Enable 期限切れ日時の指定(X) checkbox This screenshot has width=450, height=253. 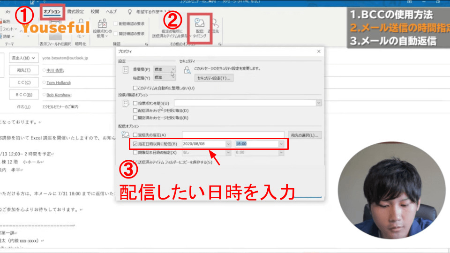tap(135, 152)
